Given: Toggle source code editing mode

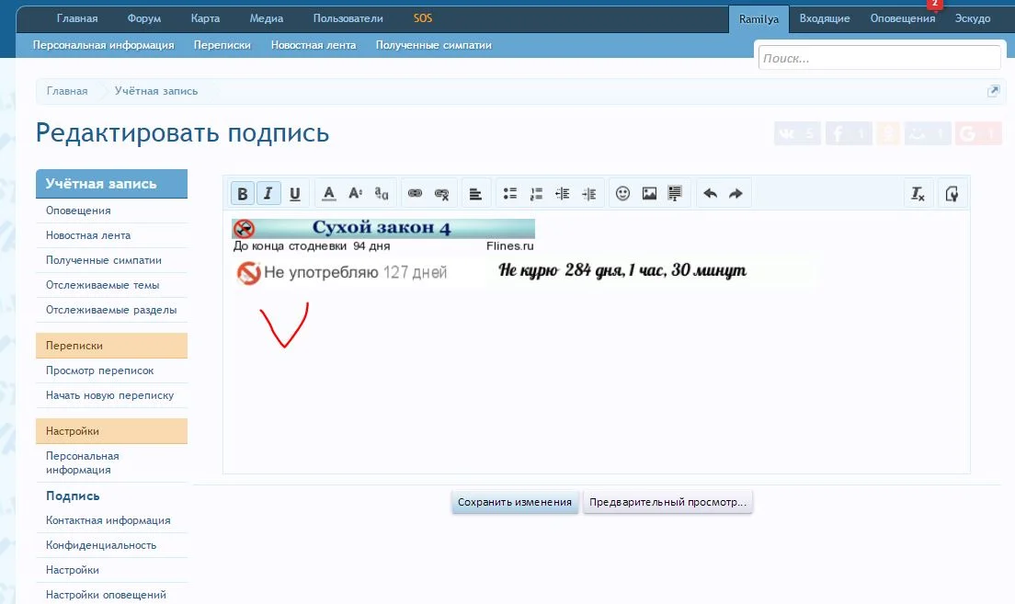Looking at the screenshot, I should coord(952,193).
